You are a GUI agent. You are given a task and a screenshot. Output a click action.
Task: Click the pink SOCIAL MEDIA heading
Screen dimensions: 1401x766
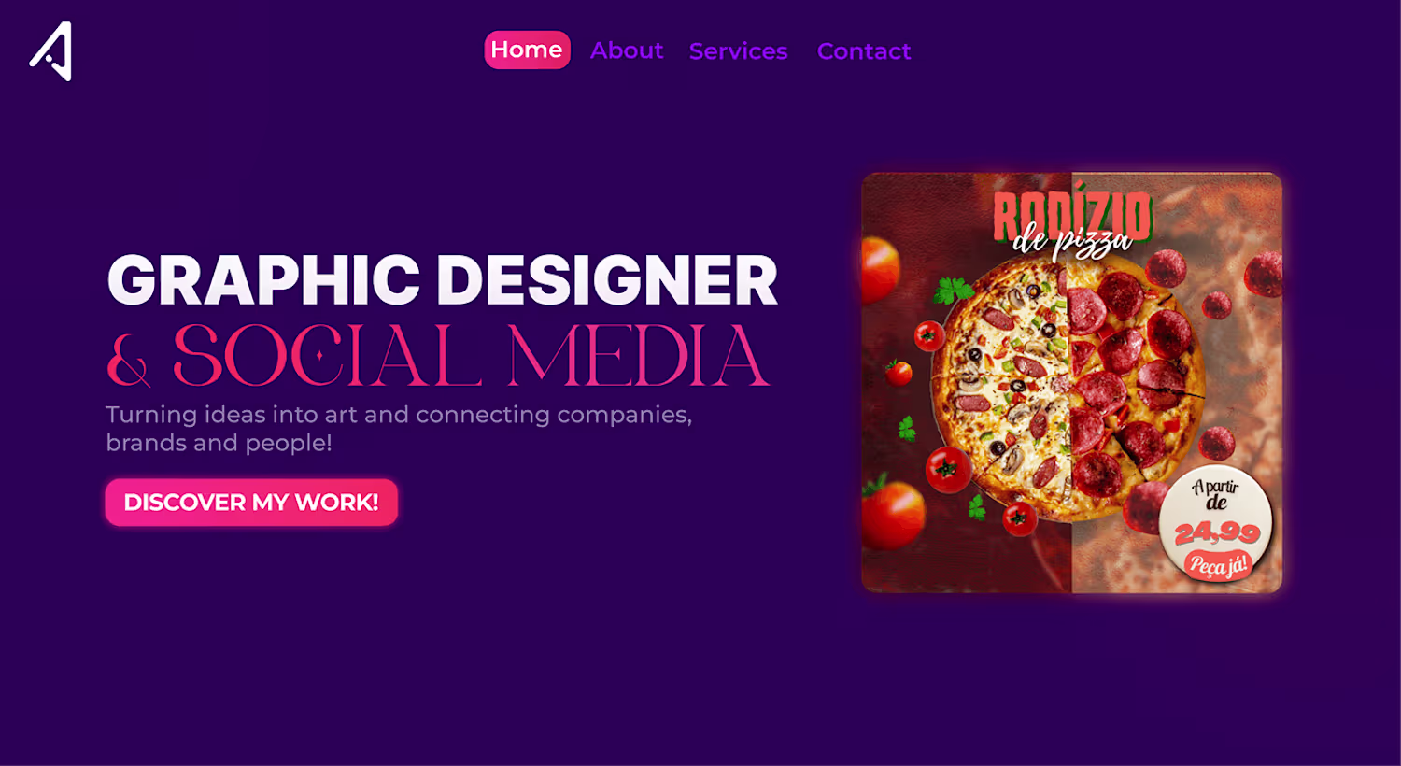pyautogui.click(x=472, y=356)
